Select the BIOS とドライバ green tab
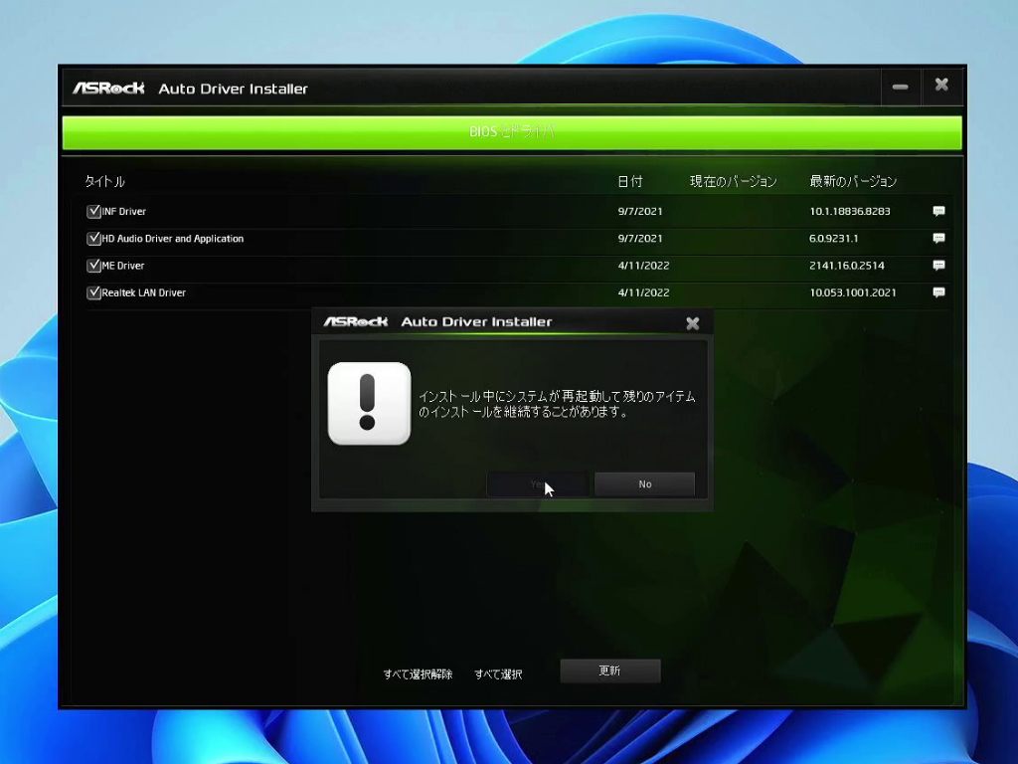 coord(512,132)
